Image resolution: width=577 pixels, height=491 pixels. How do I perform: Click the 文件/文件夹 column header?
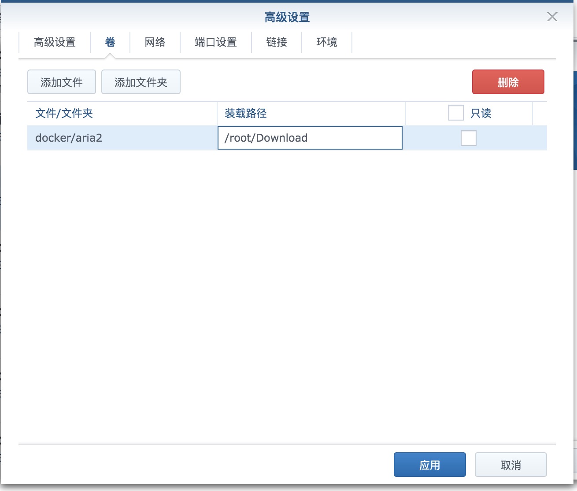click(x=122, y=114)
